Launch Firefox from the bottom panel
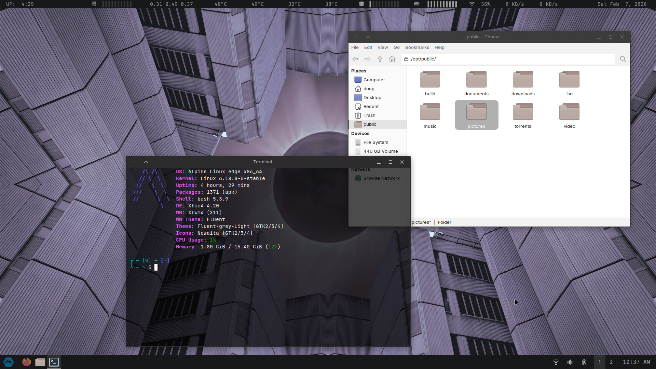The height and width of the screenshot is (369, 656). click(26, 362)
